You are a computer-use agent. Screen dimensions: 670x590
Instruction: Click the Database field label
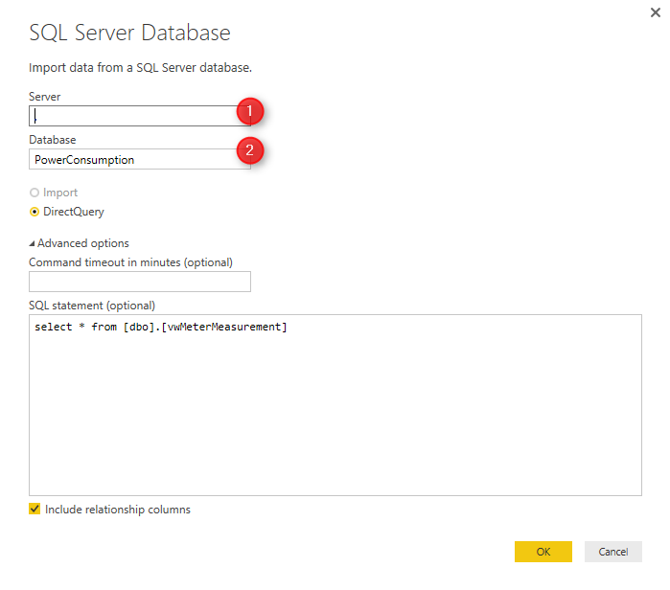tap(53, 140)
